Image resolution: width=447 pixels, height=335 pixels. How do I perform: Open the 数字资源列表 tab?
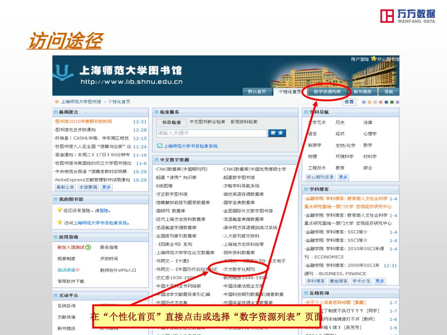point(327,92)
